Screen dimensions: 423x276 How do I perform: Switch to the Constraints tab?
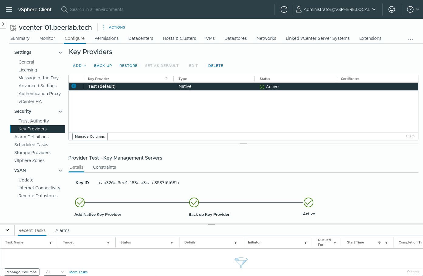[104, 167]
